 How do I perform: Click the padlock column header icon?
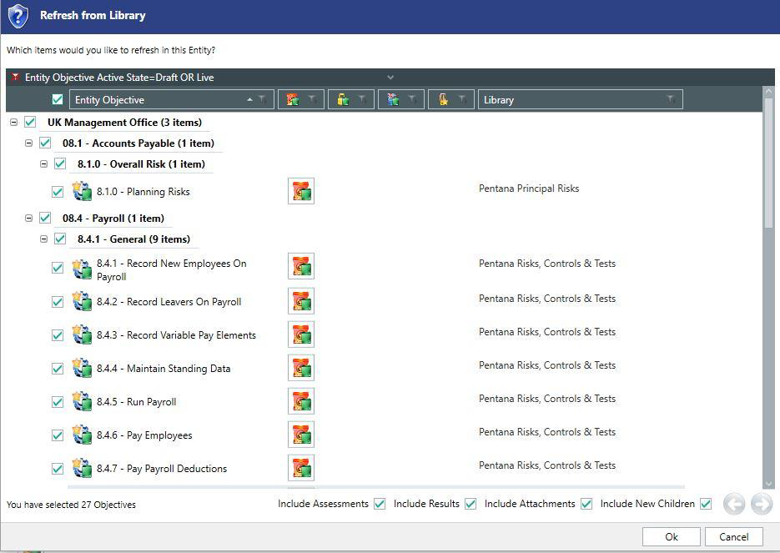343,99
